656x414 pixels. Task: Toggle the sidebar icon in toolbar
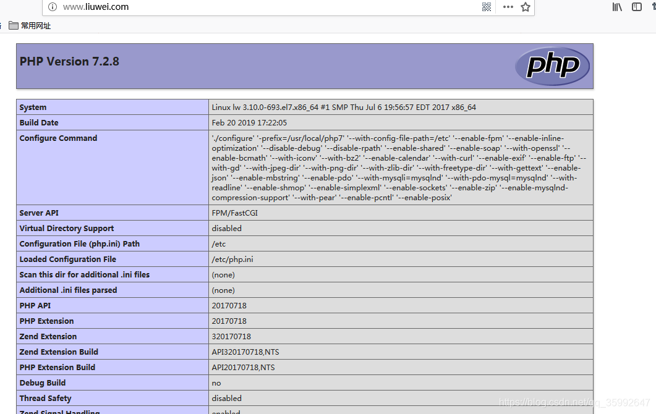[637, 7]
